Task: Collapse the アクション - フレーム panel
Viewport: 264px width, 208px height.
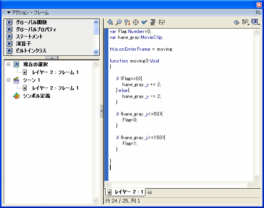Action: (x=9, y=13)
